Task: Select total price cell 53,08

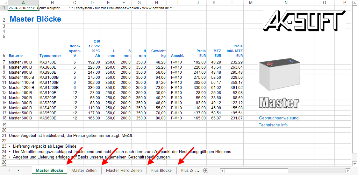Action: click(x=233, y=93)
